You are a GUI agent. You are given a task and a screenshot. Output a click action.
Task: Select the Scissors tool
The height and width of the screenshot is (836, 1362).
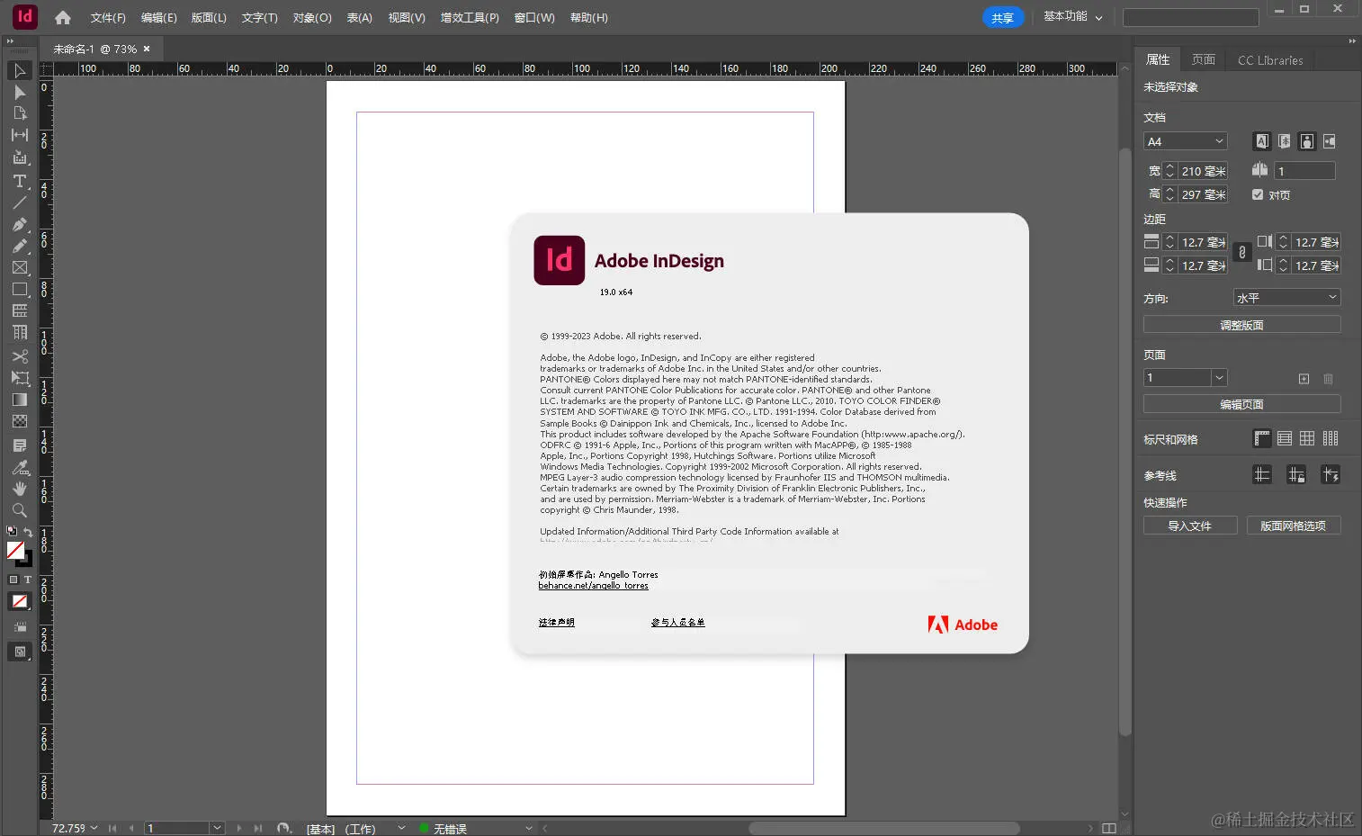[20, 356]
